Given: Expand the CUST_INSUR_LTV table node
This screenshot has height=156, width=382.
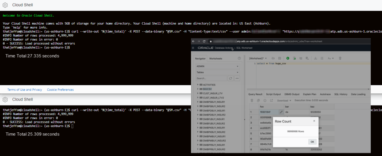Looking at the screenshot, I should click(198, 93).
